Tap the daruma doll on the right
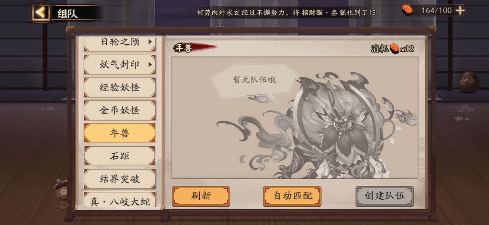489x225 pixels. (469, 82)
